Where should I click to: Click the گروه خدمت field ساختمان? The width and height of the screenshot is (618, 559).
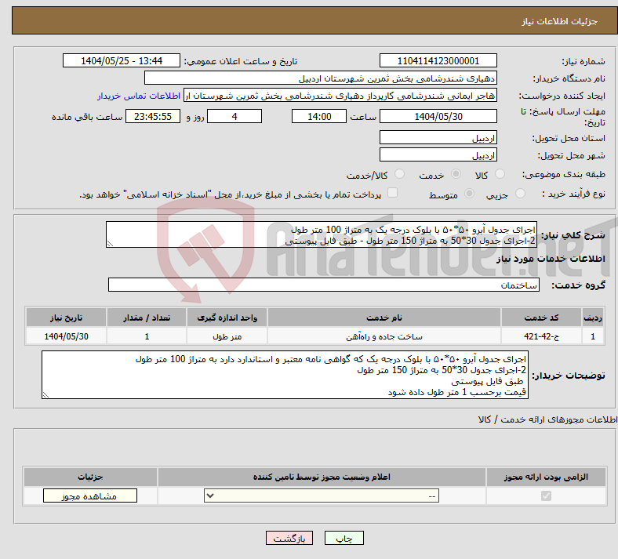[x=324, y=285]
